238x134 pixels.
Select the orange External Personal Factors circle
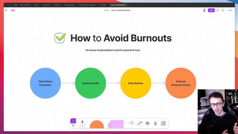pos(181,83)
